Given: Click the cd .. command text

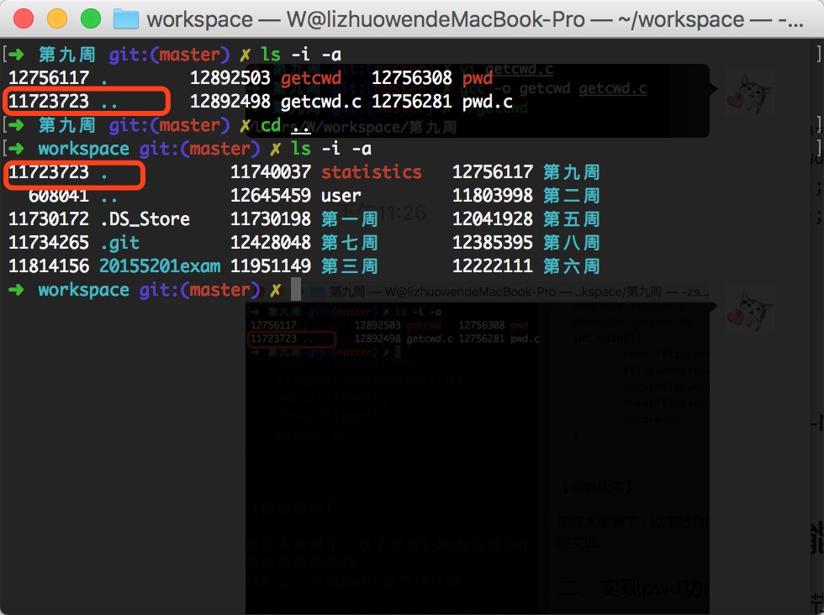Looking at the screenshot, I should (285, 125).
